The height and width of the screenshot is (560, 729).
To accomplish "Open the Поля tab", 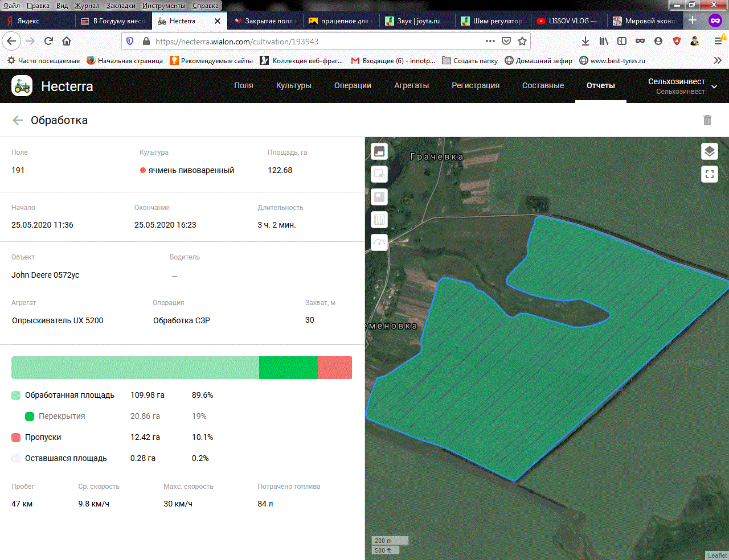I will [x=243, y=85].
